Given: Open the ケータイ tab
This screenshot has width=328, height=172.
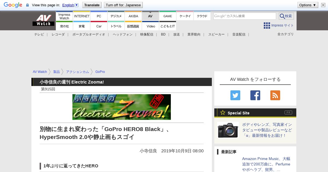Looking at the screenshot, I should [x=185, y=16].
